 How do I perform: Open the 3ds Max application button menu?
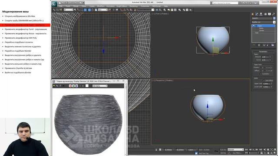[54, 4]
